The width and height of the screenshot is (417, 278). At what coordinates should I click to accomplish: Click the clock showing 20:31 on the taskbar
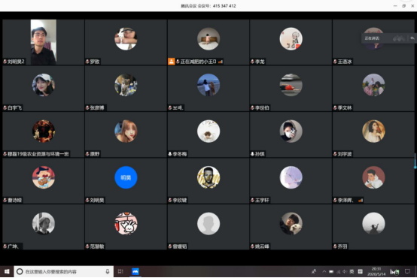click(376, 271)
